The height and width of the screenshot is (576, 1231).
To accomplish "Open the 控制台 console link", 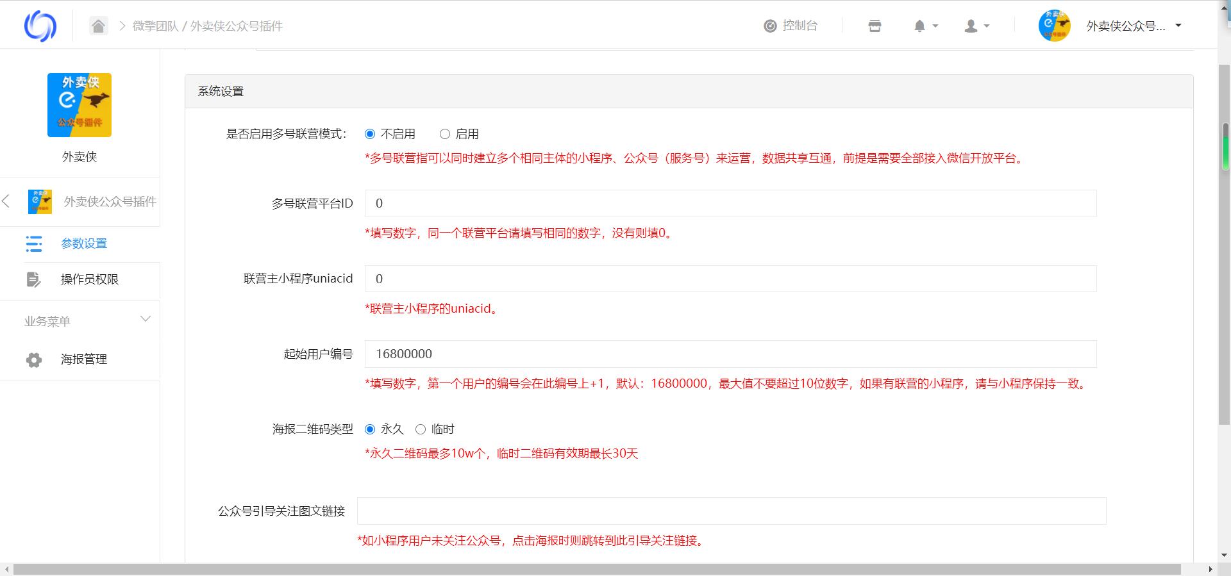I will [791, 26].
